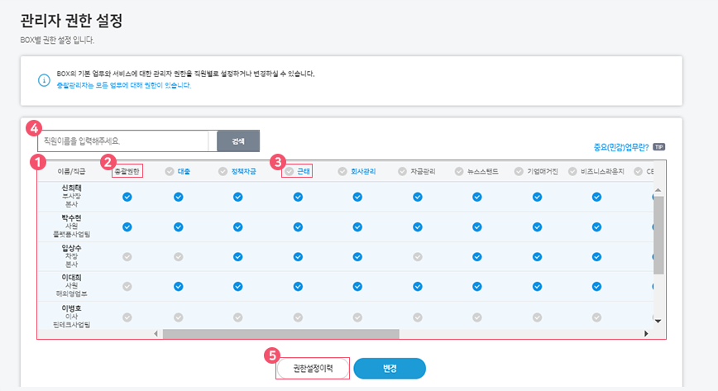The width and height of the screenshot is (718, 391).
Task: Toggle the 근태 column header check icon
Action: pyautogui.click(x=290, y=171)
